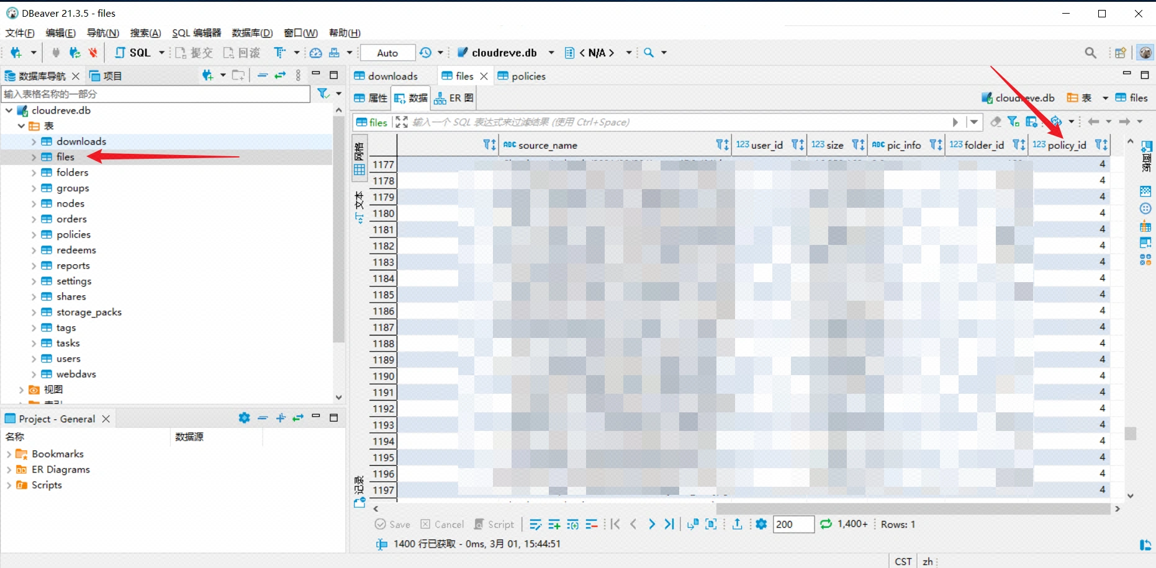Toggle grid view side button

click(x=359, y=158)
